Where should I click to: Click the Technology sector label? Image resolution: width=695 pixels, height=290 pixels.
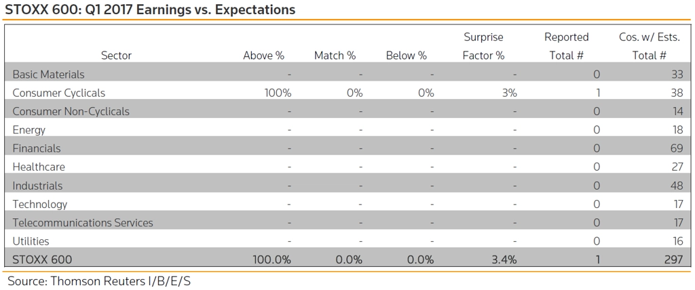40,205
